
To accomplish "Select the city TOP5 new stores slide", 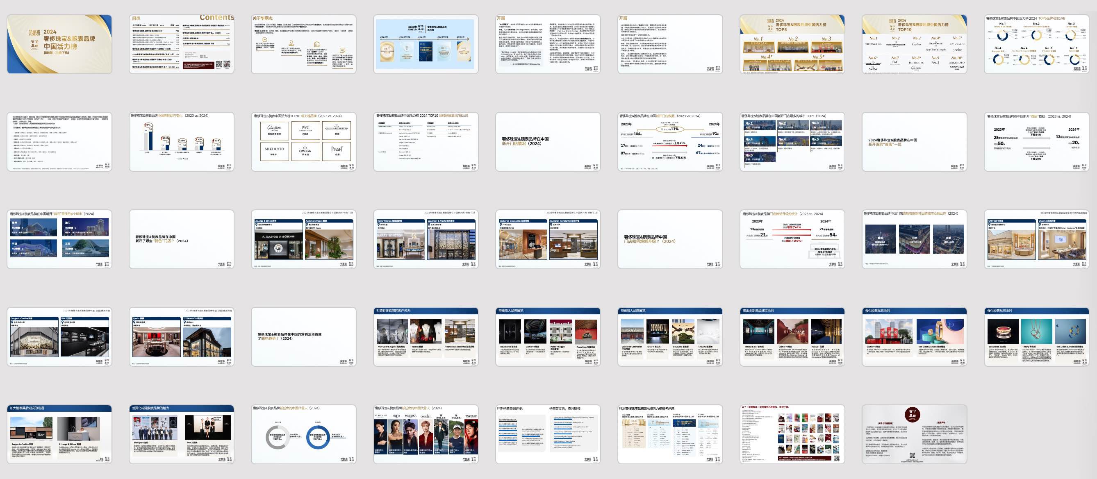I will click(792, 142).
